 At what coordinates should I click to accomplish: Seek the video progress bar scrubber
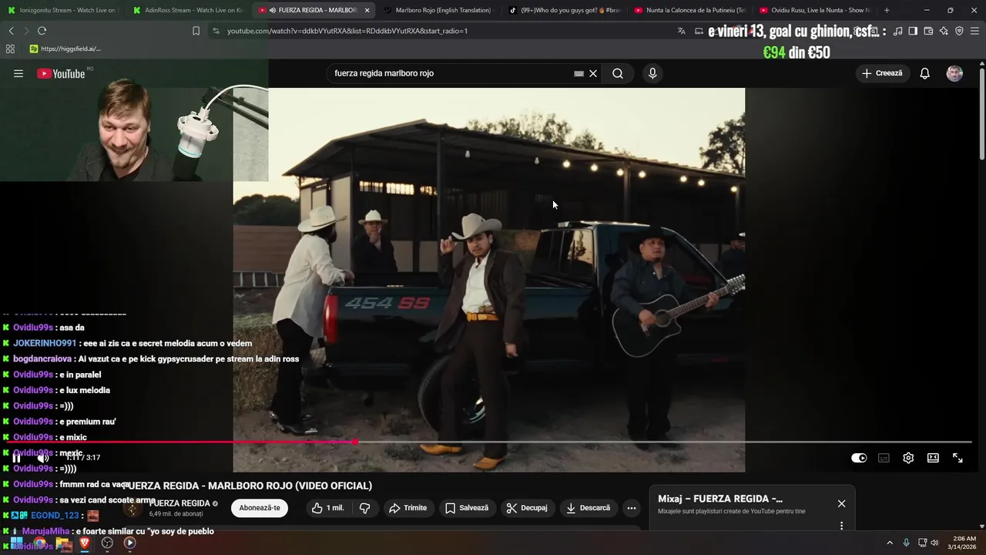click(354, 442)
